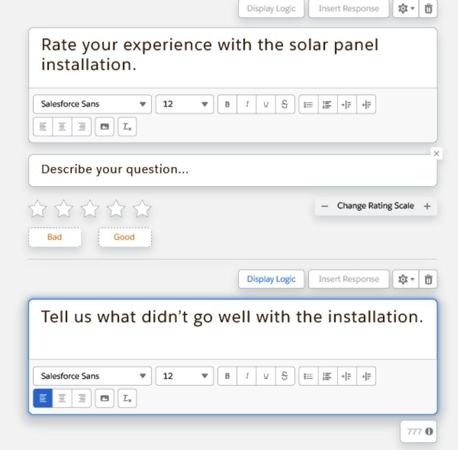This screenshot has height=450, width=458.
Task: Delete the solar panel rating question
Action: pos(428,9)
